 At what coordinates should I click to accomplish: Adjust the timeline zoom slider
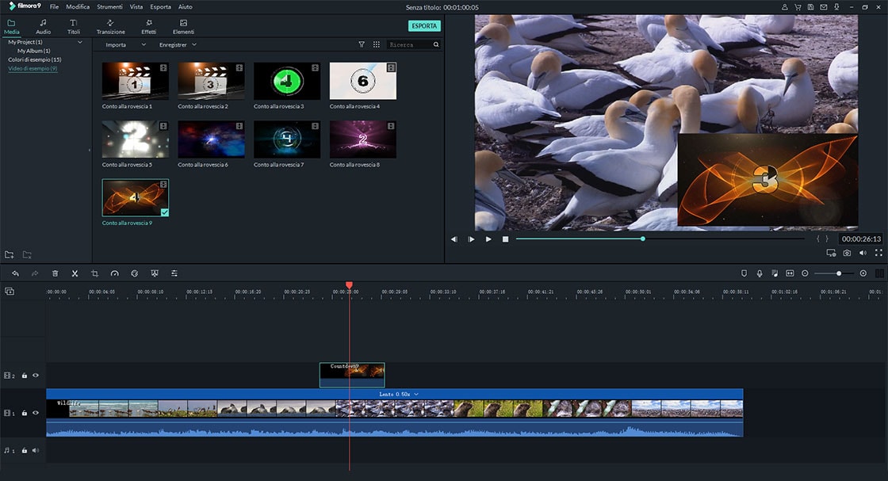click(834, 273)
